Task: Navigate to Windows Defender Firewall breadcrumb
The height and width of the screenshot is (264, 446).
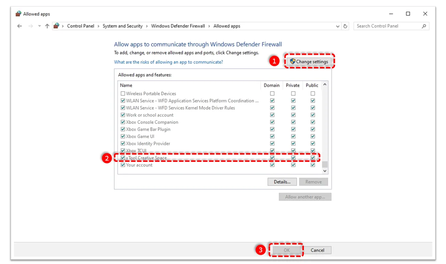Action: [x=178, y=26]
